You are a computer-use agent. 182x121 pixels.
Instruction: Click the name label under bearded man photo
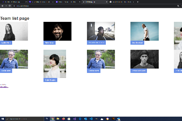pos(50,43)
